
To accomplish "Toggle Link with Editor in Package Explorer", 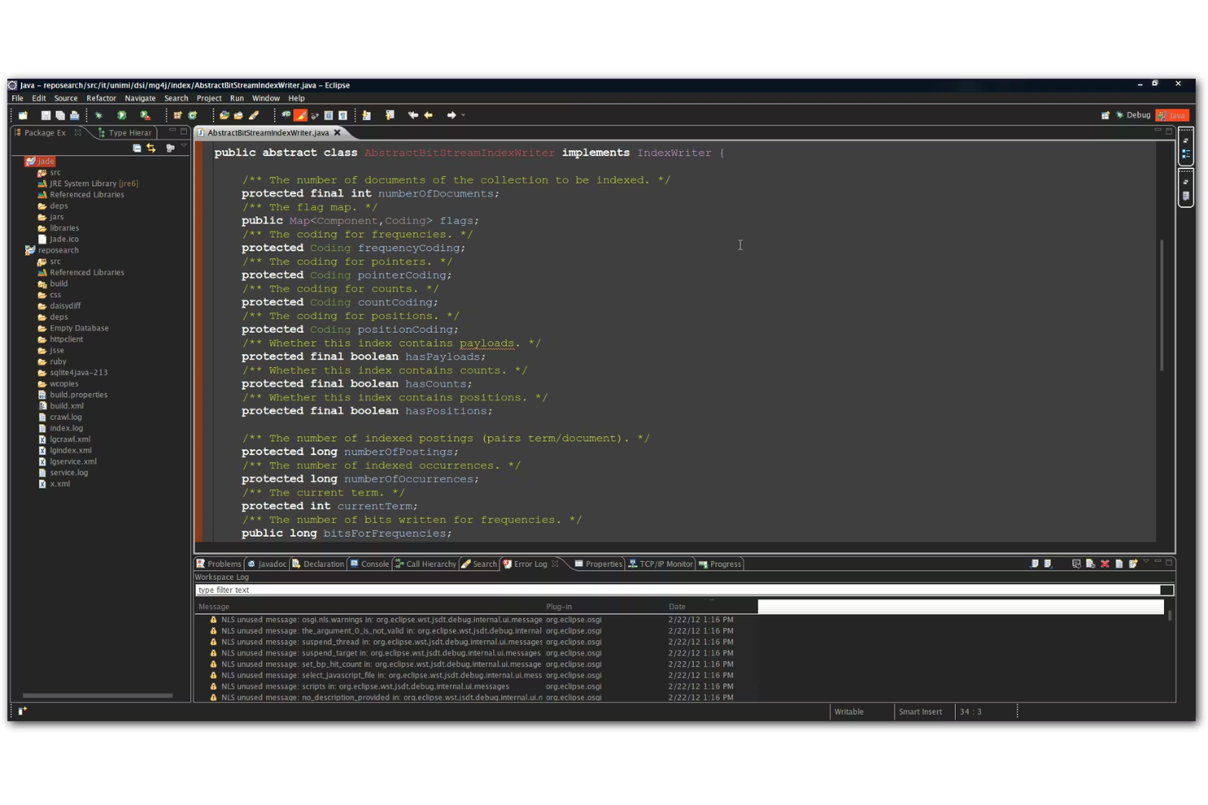I will (x=152, y=148).
